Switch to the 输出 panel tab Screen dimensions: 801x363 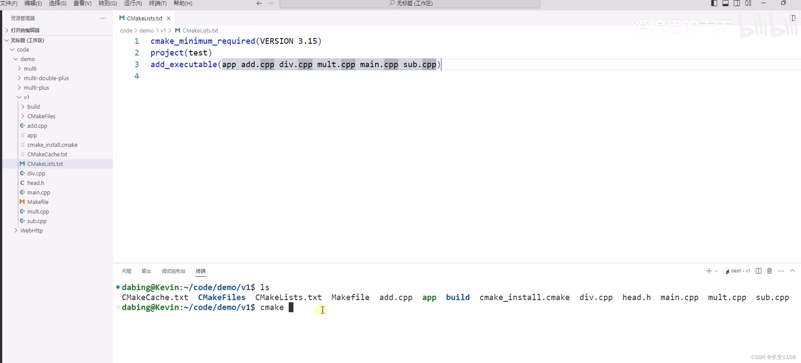(146, 271)
